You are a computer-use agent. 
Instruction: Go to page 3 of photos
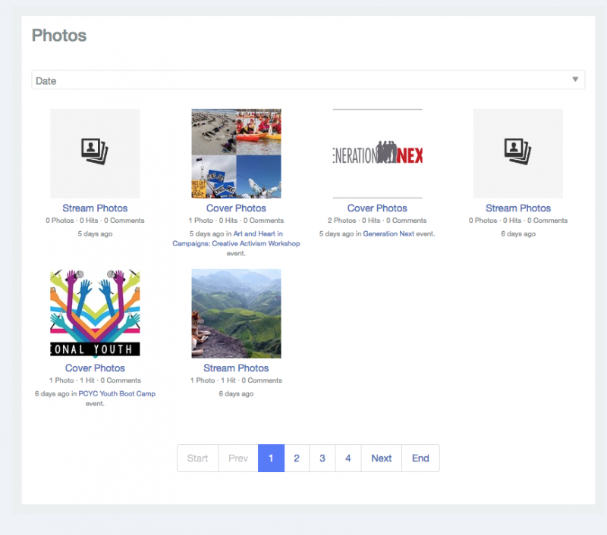(322, 458)
